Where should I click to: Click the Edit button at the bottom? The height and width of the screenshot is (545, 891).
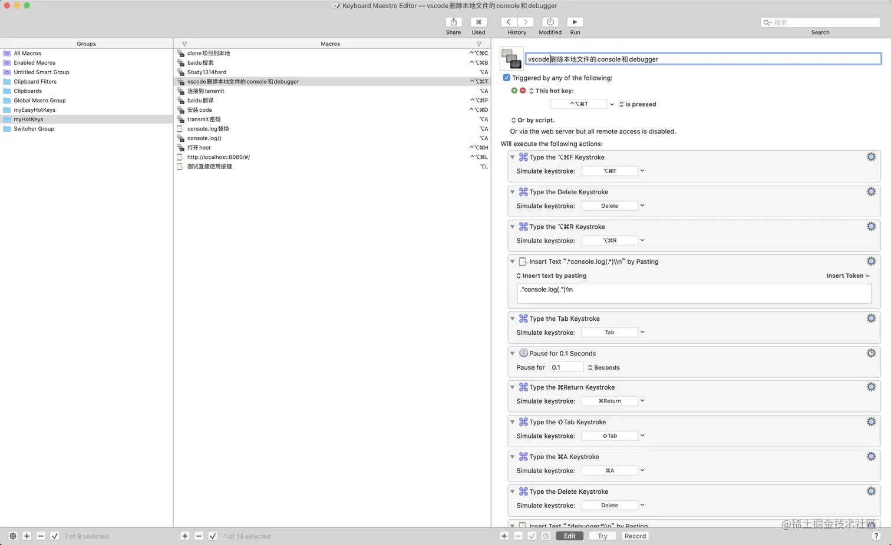click(569, 536)
